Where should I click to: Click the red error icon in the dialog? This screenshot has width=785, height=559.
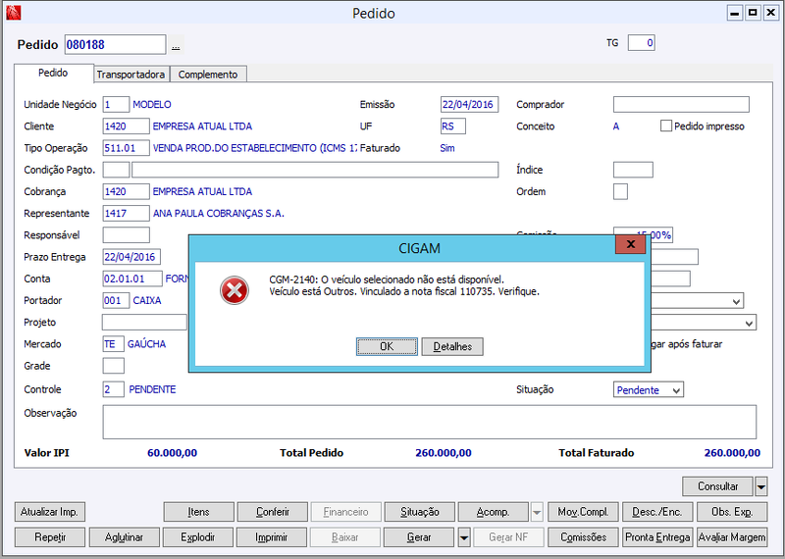(x=235, y=290)
